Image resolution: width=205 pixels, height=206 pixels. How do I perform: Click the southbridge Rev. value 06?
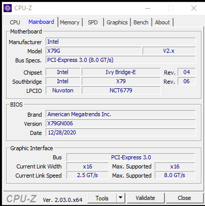pos(187,81)
